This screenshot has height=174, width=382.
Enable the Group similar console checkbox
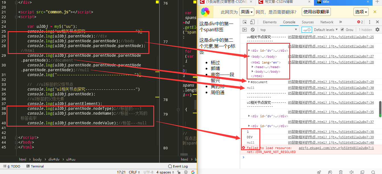[343, 30]
